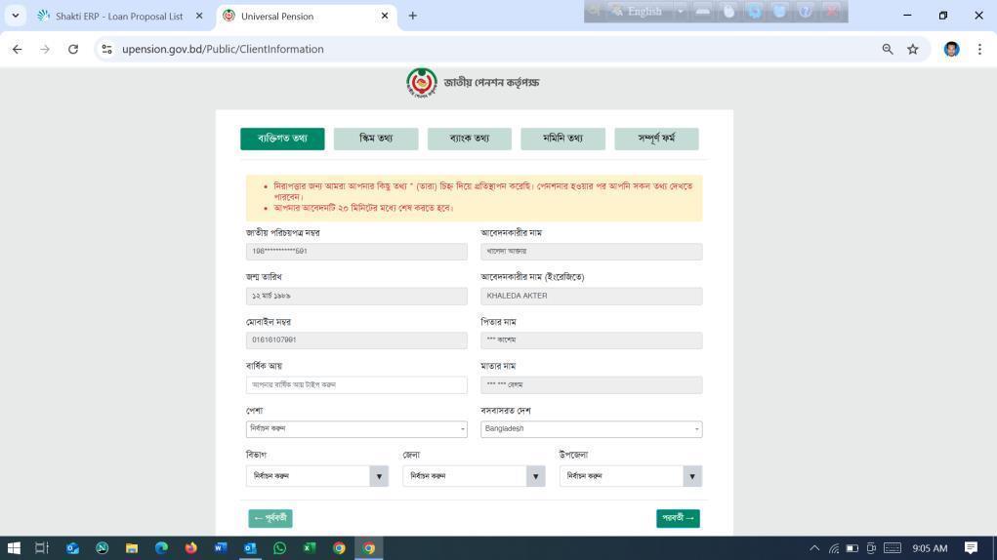This screenshot has height=560, width=997.
Task: Expand the বিভাগ (division) dropdown
Action: [x=316, y=476]
